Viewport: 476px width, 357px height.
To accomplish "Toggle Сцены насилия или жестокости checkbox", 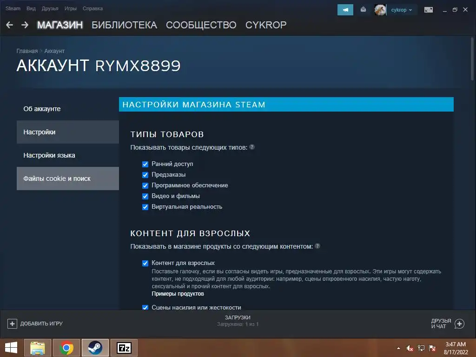I will (145, 308).
